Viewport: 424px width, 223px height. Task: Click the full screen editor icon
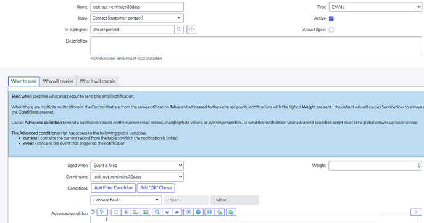(x=188, y=212)
